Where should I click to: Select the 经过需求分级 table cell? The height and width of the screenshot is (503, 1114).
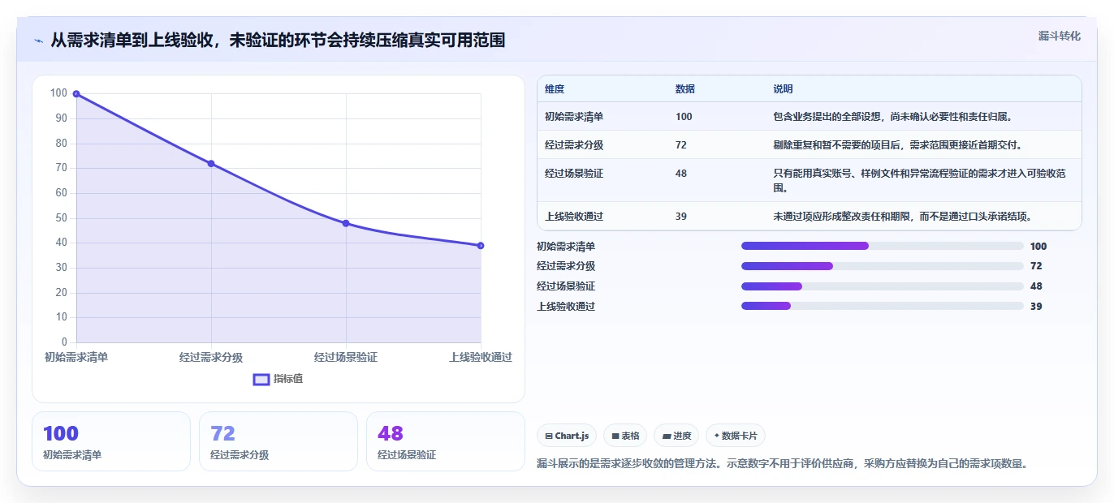pyautogui.click(x=574, y=145)
